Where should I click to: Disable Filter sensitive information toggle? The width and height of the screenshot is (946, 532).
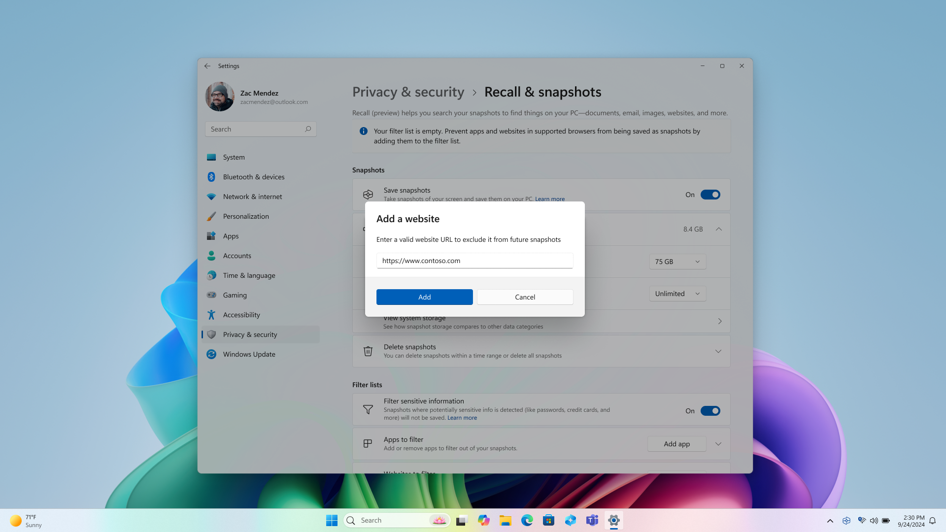click(711, 410)
